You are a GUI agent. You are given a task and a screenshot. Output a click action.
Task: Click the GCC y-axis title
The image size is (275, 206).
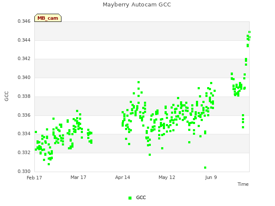click(x=6, y=96)
